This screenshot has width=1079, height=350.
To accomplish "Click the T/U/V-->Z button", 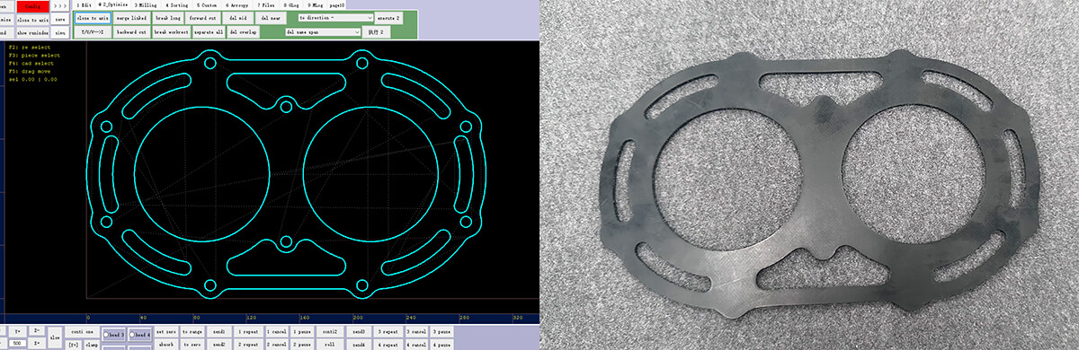I will tap(93, 32).
